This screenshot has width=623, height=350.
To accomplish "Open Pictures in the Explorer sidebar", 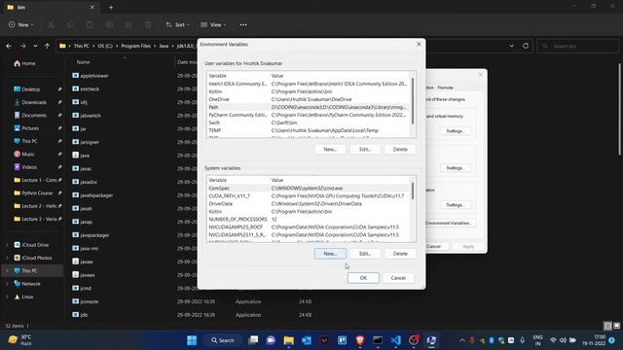I will coord(30,128).
